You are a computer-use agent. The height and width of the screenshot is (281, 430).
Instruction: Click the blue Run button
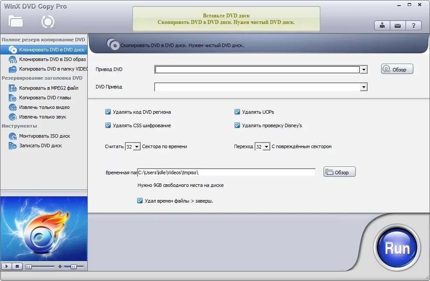[x=397, y=248]
